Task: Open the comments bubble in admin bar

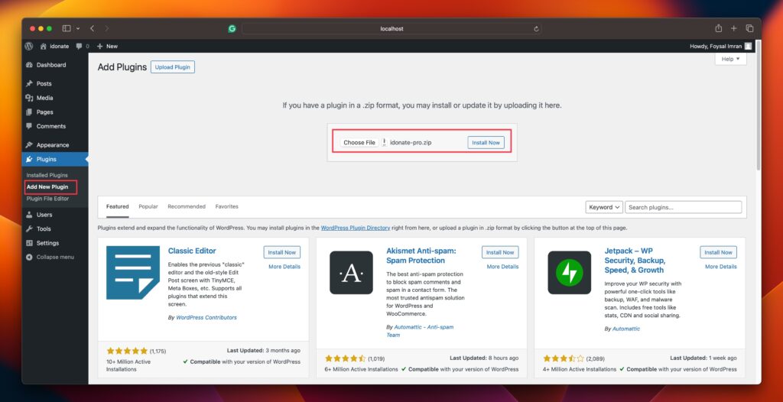Action: click(x=79, y=46)
